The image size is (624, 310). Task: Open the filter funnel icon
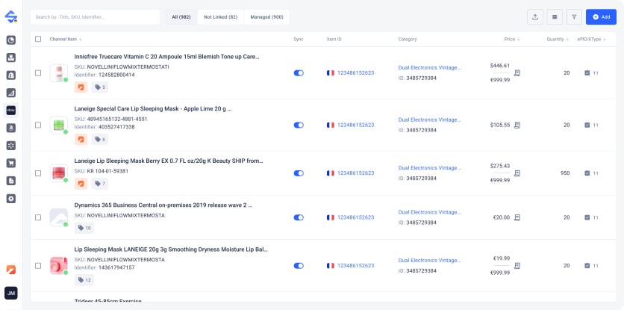[x=574, y=16]
